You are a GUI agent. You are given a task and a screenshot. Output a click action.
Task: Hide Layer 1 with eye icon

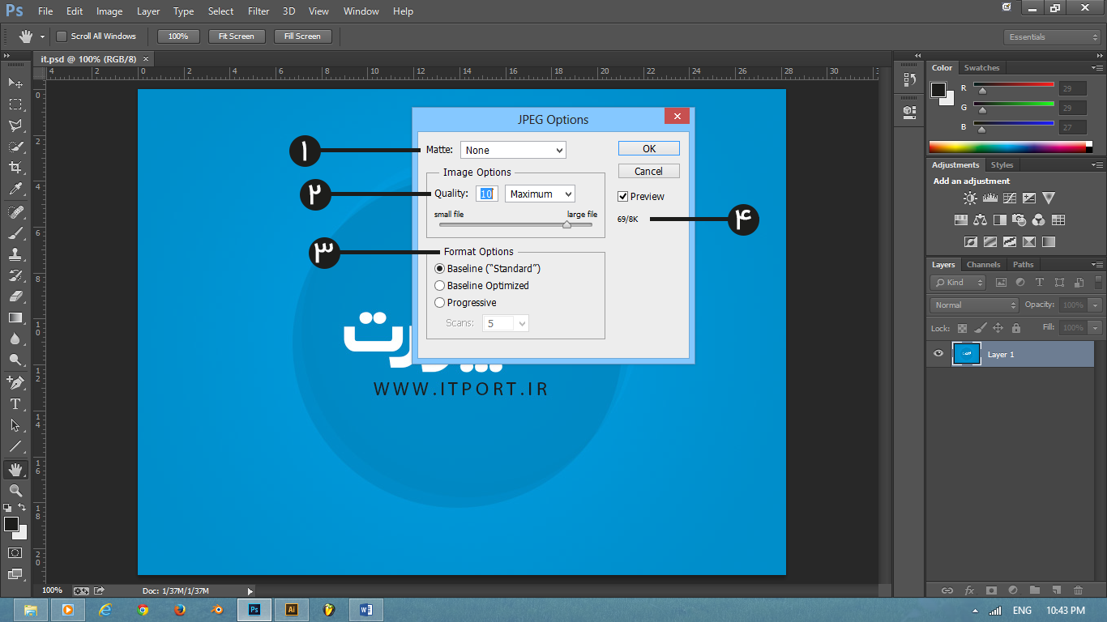pyautogui.click(x=938, y=354)
